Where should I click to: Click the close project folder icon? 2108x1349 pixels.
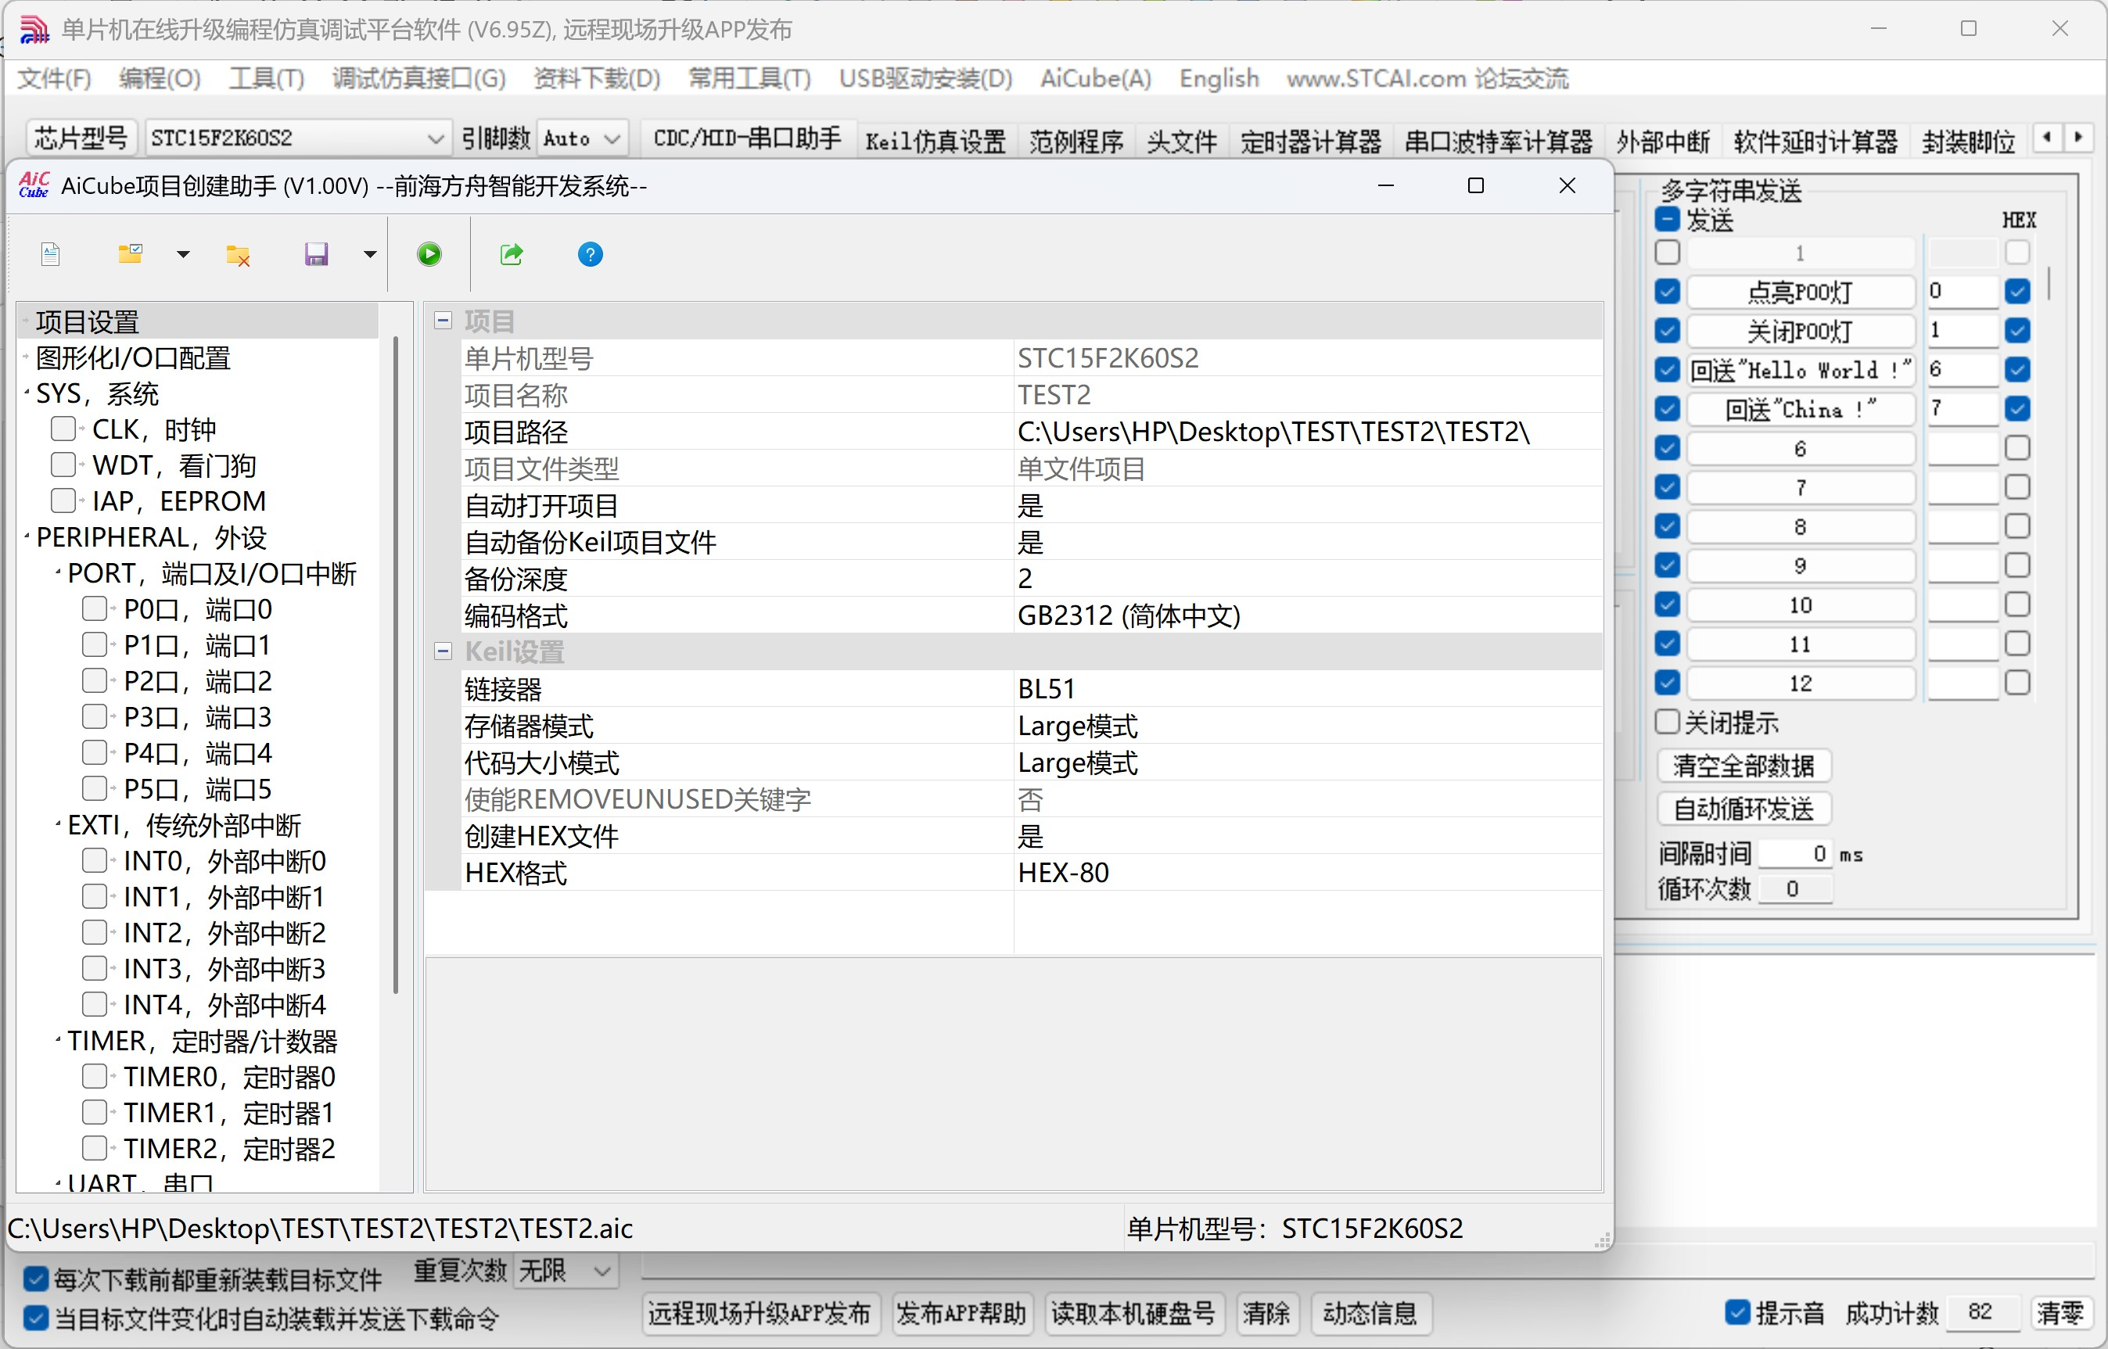(238, 255)
